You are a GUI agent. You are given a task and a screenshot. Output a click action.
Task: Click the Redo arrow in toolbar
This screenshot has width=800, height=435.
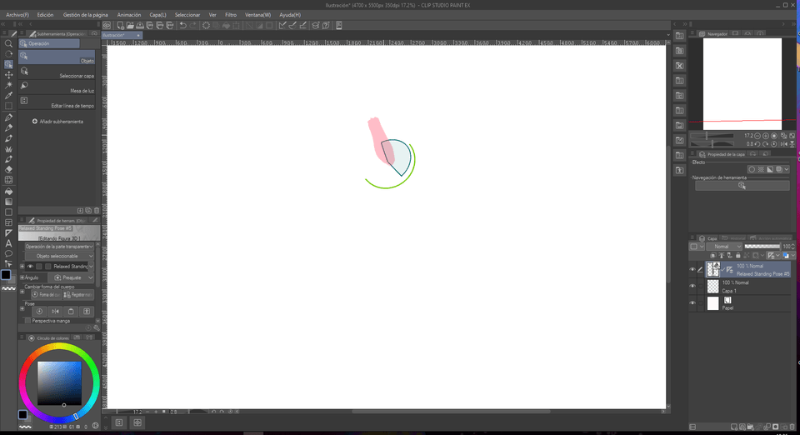[x=192, y=25]
